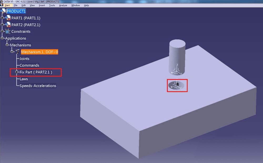This screenshot has height=163, width=263.
Task: Collapse the Applications node
Action: pyautogui.click(x=2, y=38)
